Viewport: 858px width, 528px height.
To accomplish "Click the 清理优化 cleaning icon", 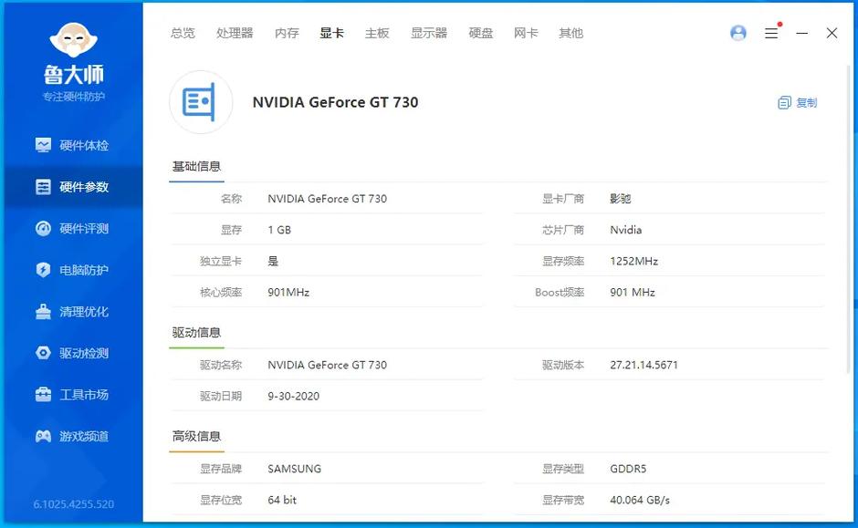I will (x=43, y=312).
